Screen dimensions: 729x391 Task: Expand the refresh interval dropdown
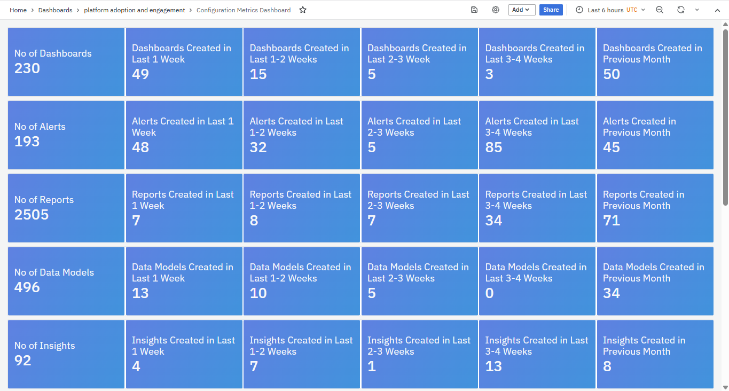point(697,10)
